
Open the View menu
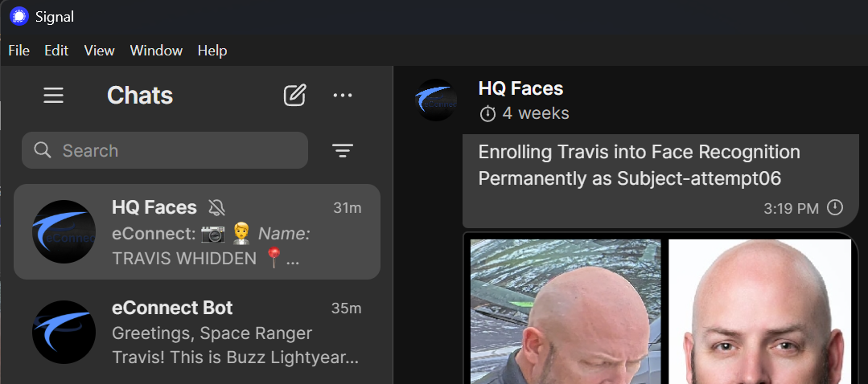pos(99,51)
